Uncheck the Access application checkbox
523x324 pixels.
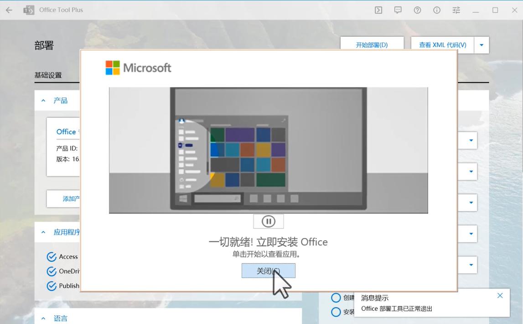[51, 257]
